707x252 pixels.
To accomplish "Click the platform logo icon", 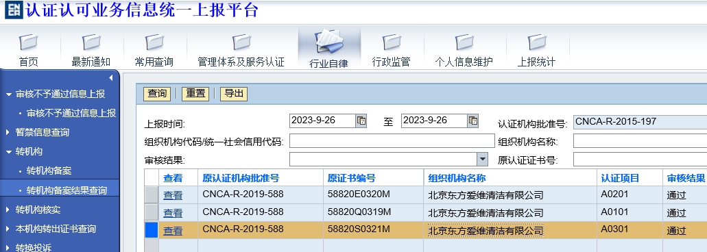I will 13,10.
